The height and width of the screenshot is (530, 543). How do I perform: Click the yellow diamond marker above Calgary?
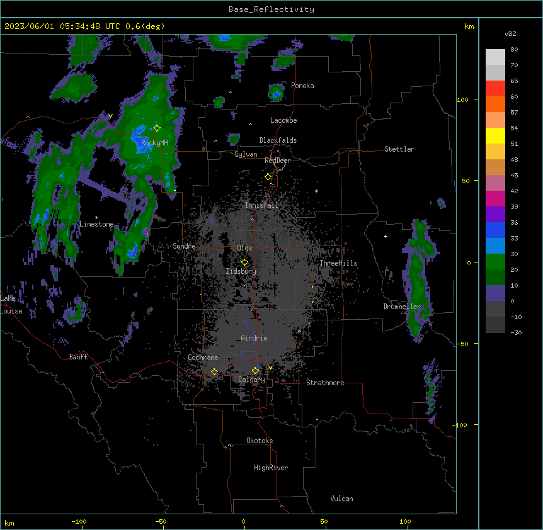pos(255,371)
